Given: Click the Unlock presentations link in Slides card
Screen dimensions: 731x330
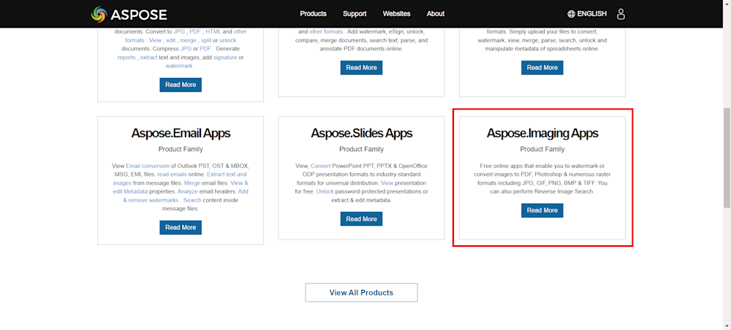Looking at the screenshot, I should tap(325, 191).
